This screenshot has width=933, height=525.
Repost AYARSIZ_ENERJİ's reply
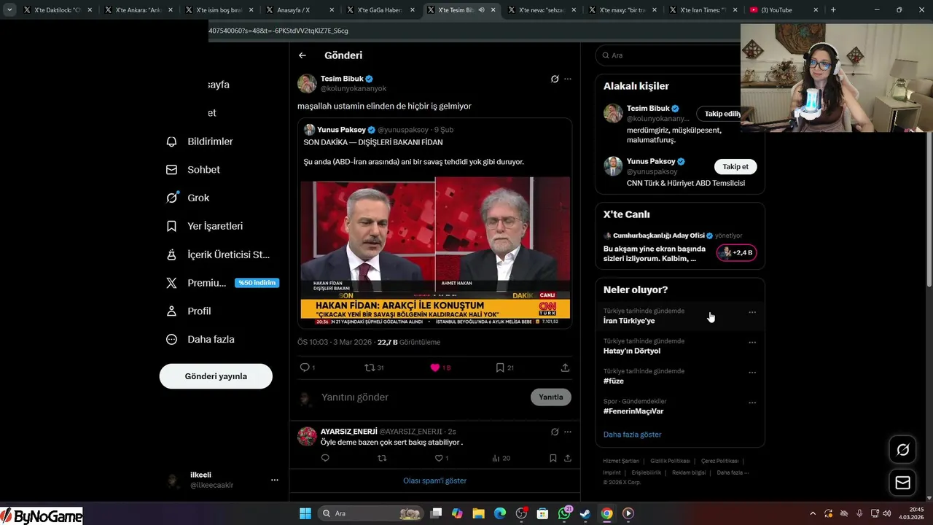tap(382, 458)
